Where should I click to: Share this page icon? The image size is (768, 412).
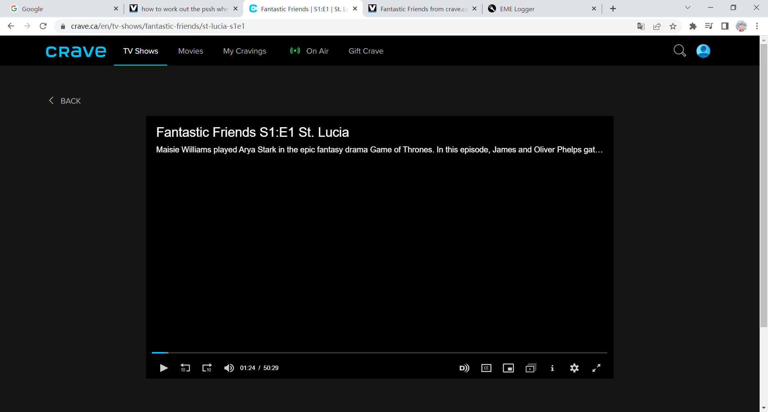coord(657,26)
